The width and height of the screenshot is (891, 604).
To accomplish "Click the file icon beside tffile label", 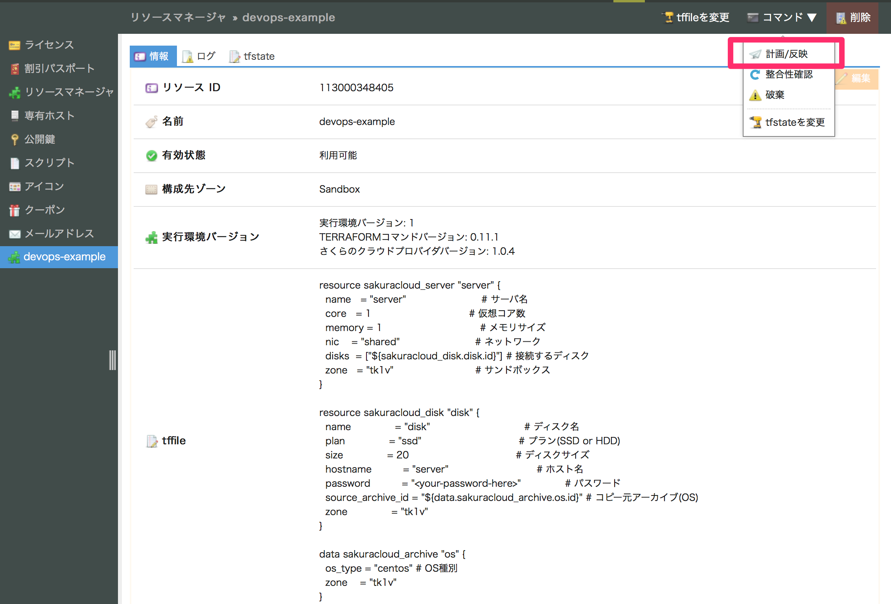I will [x=151, y=441].
